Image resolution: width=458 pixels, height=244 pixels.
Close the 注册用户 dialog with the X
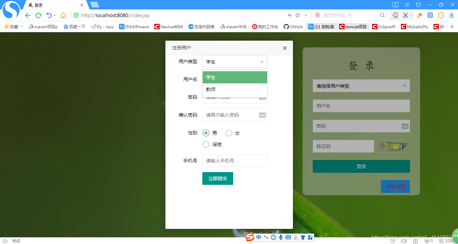(285, 48)
